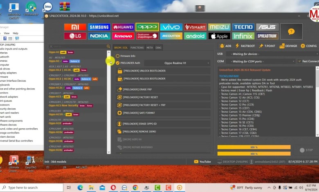Image resolution: width=319 pixels, height=192 pixels.
Task: Select the LG brand icon
Action: click(x=75, y=36)
